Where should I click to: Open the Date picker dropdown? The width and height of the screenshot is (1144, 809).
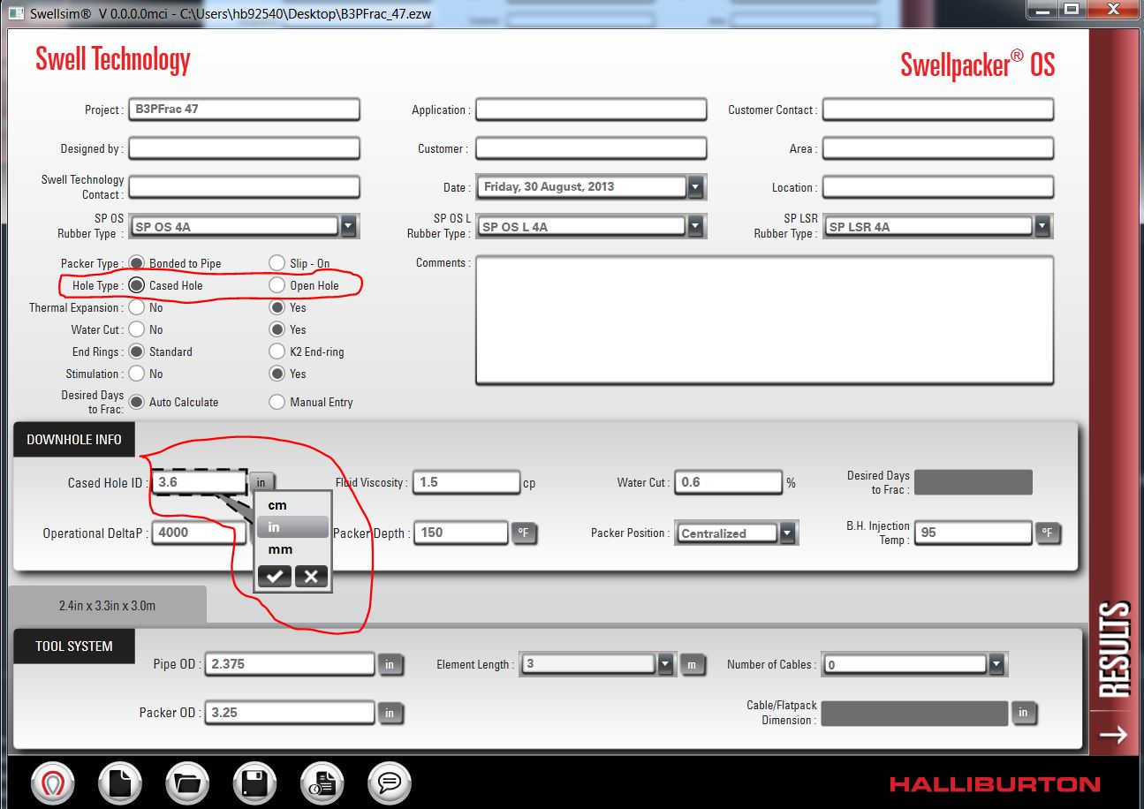coord(696,187)
